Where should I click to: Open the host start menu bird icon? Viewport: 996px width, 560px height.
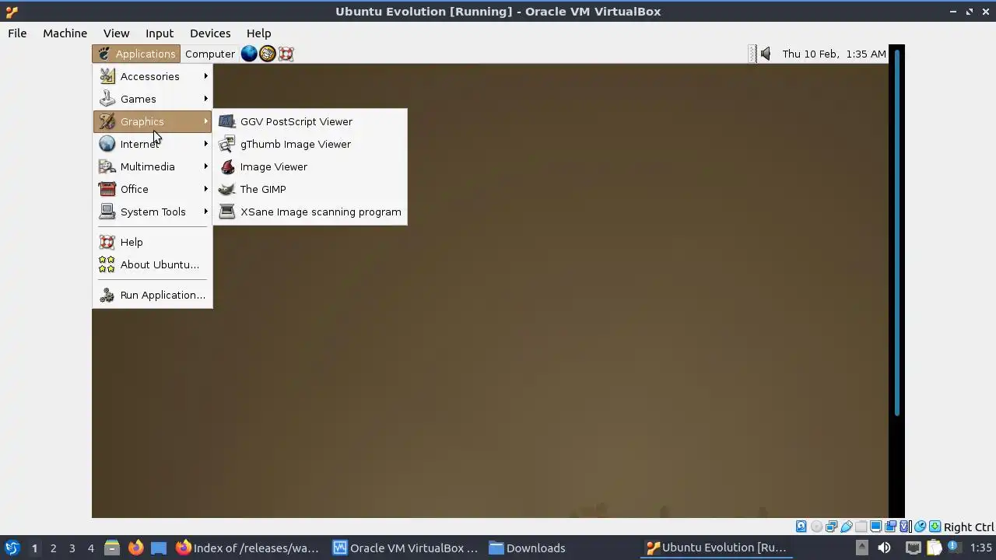click(x=12, y=548)
